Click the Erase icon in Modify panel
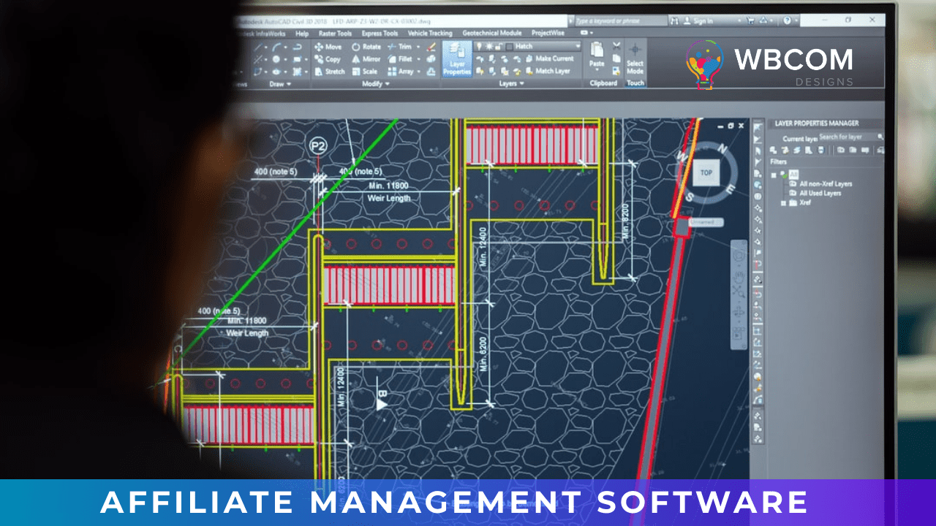The height and width of the screenshot is (526, 936). click(431, 47)
